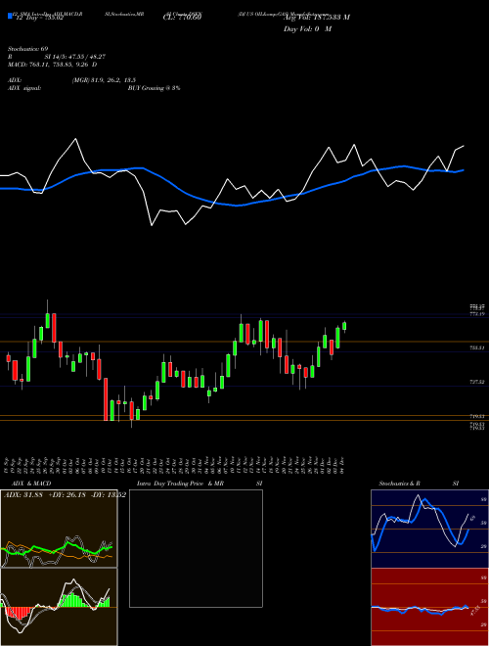Select the 'BUY Growing @ 3%' signal text
489x646 pixels.
154,88
